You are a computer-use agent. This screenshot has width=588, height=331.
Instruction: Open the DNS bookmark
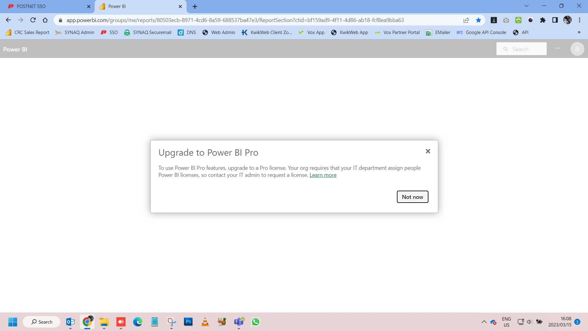tap(187, 32)
